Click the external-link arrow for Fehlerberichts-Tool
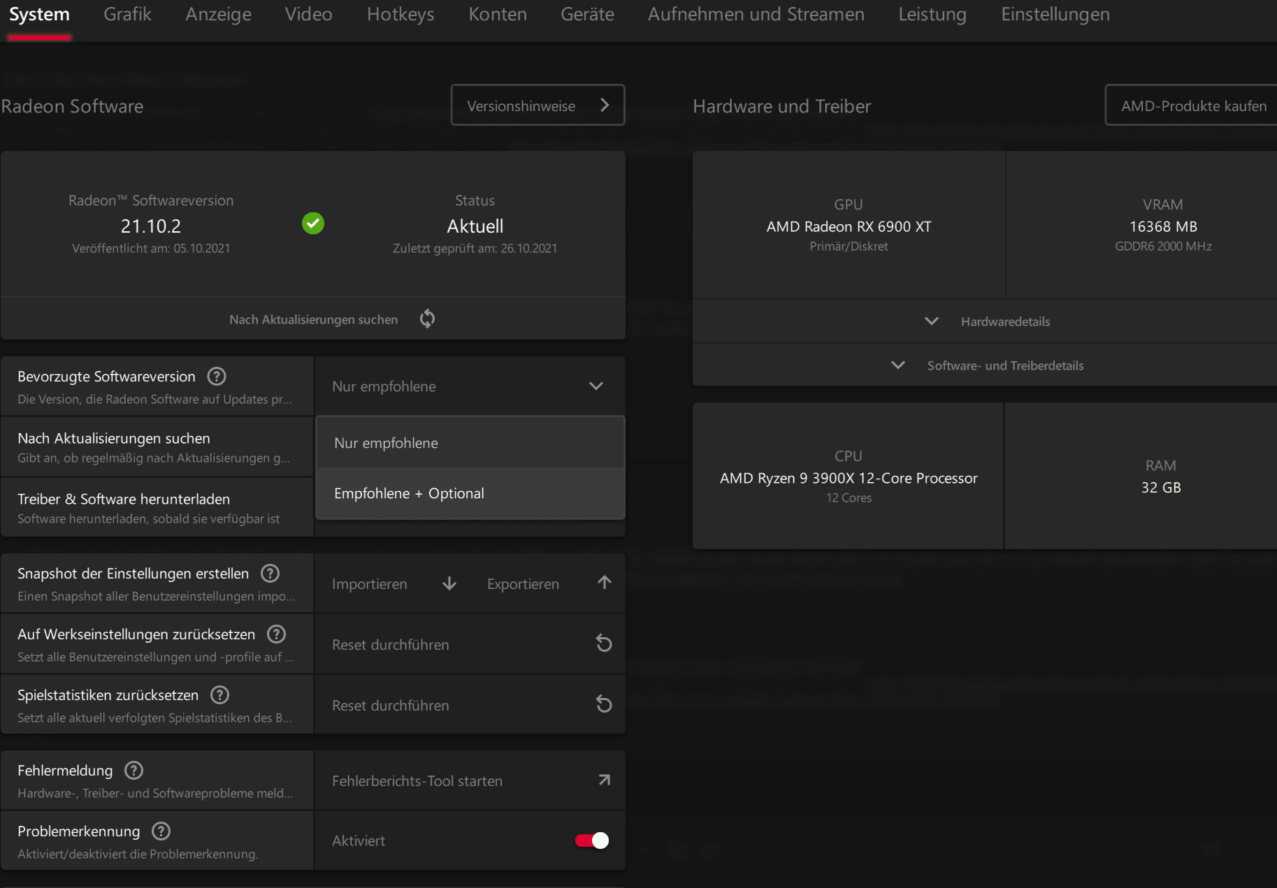The height and width of the screenshot is (888, 1277). point(605,780)
